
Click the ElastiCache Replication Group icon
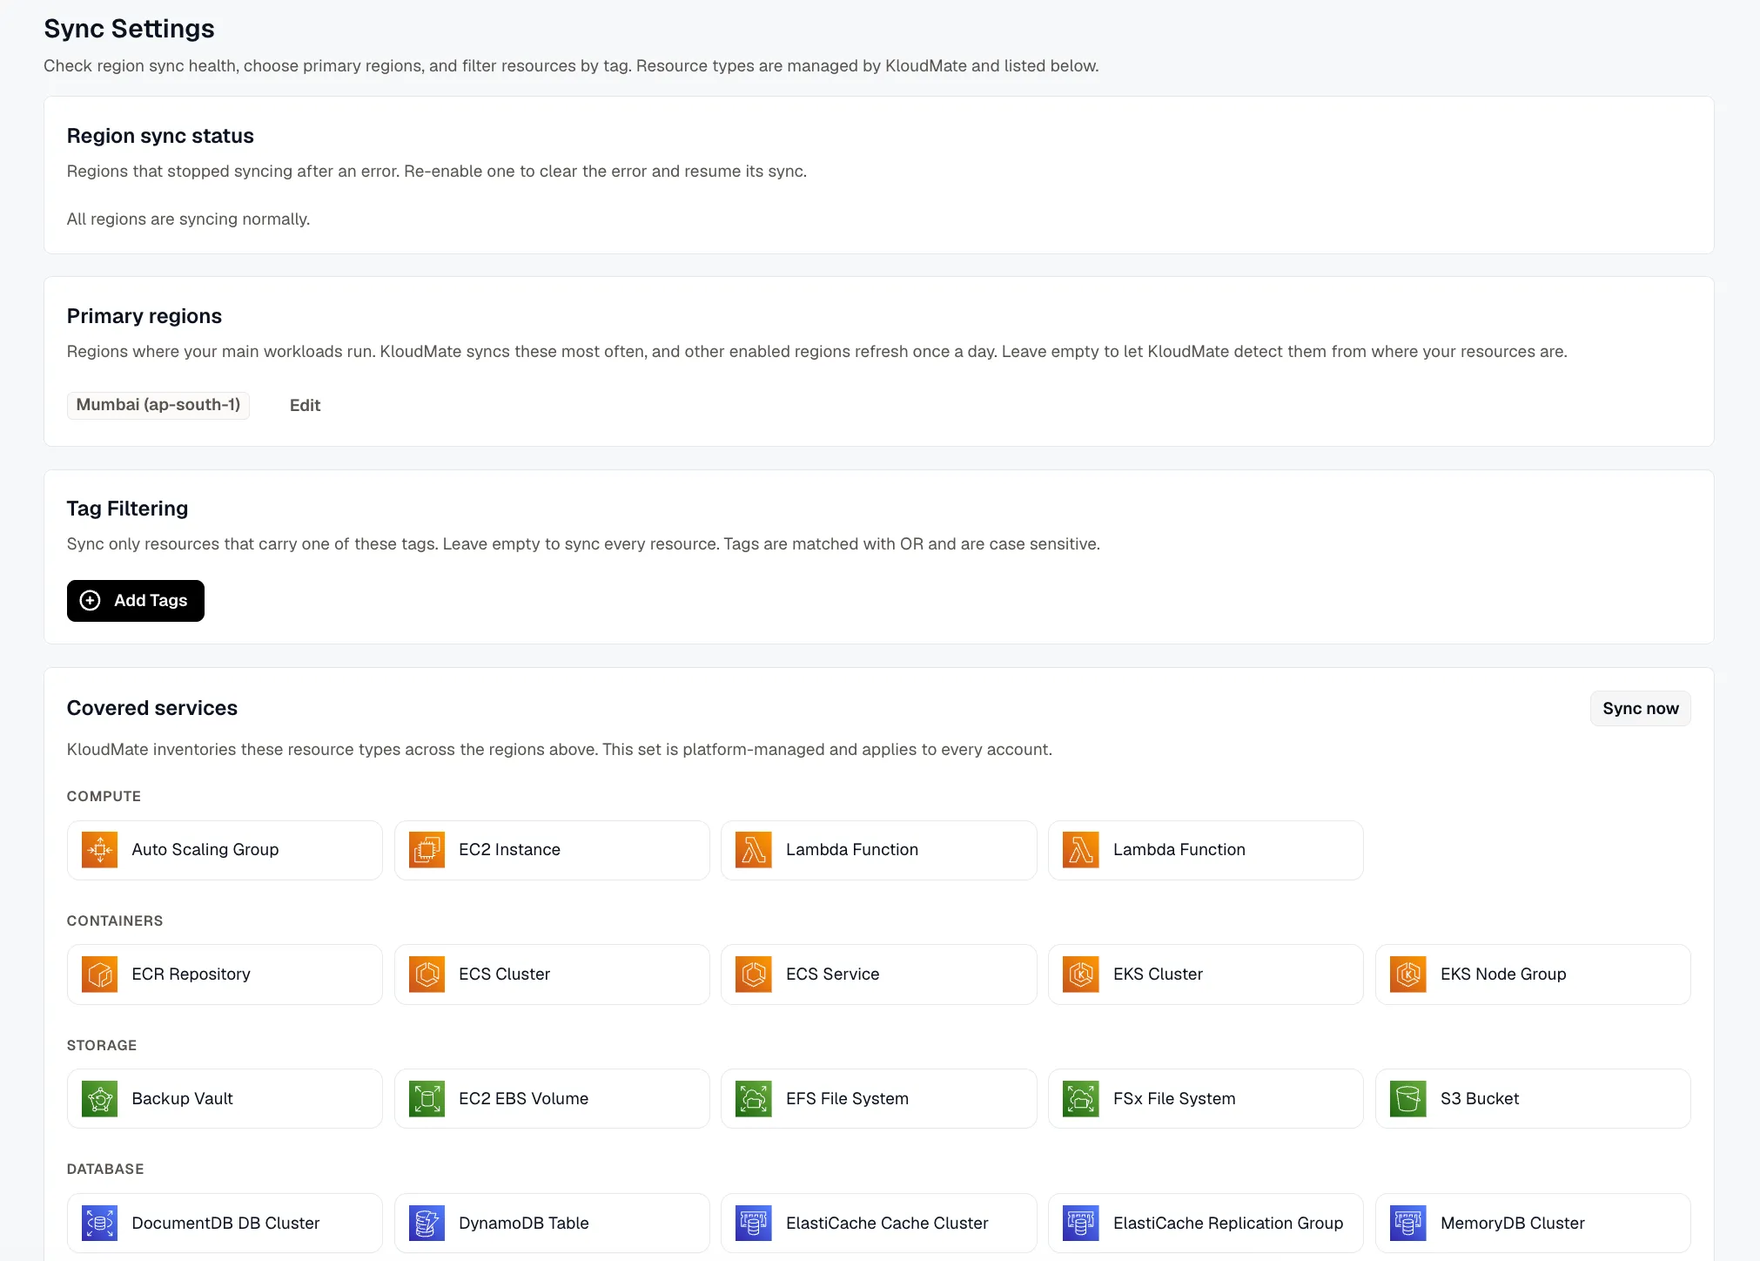1081,1224
